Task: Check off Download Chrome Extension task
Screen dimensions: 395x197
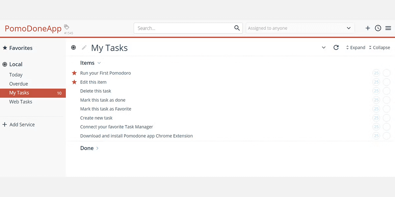Action: [387, 136]
